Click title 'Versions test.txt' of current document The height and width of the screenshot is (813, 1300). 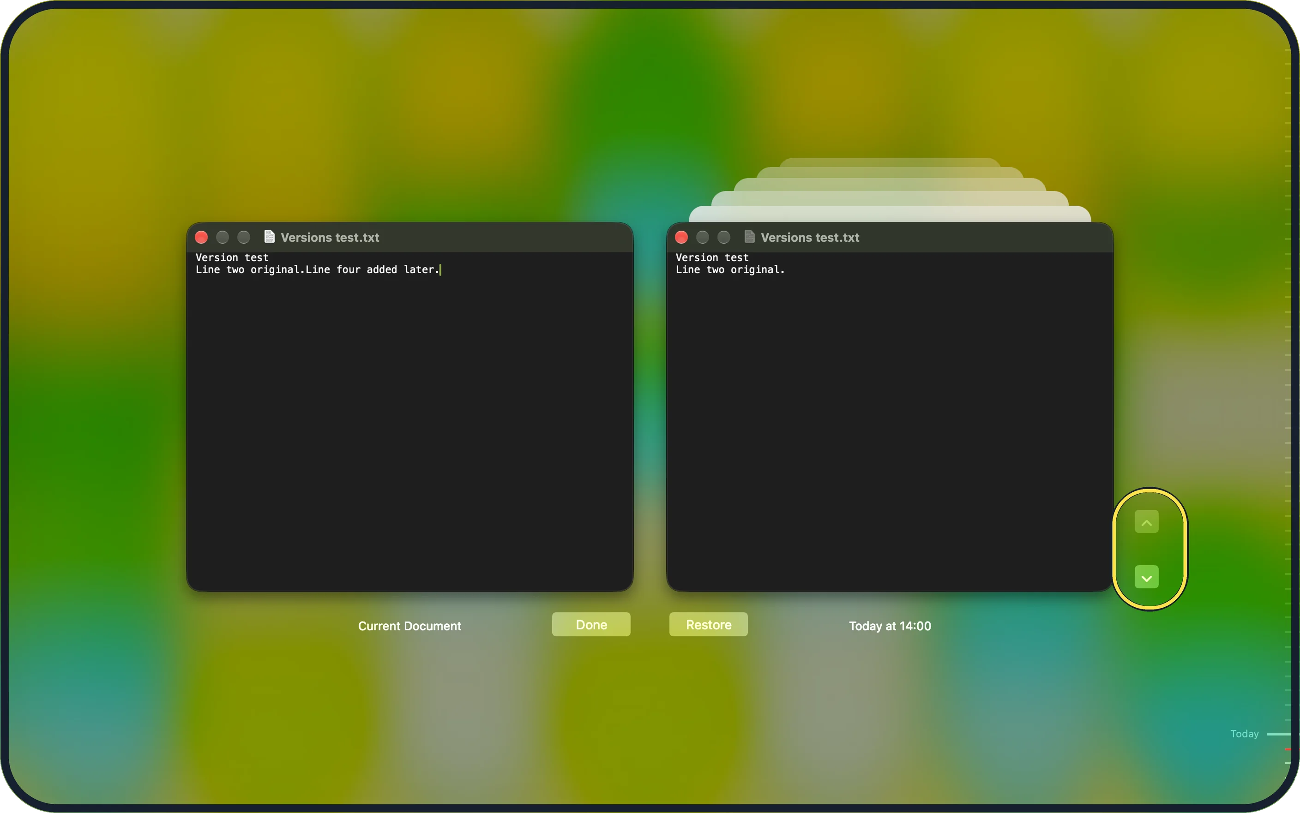coord(330,237)
